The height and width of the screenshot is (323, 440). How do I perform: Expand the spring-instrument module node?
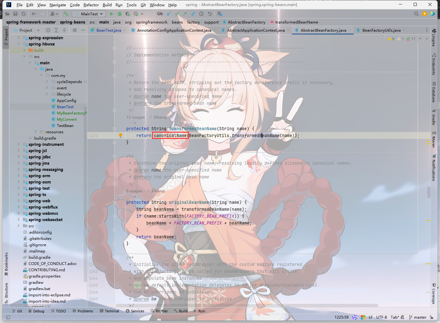tap(19, 144)
